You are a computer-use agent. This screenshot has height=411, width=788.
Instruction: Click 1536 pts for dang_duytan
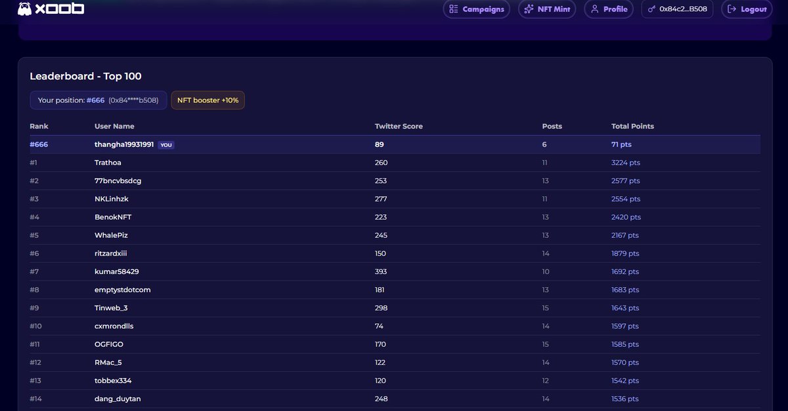click(x=624, y=399)
